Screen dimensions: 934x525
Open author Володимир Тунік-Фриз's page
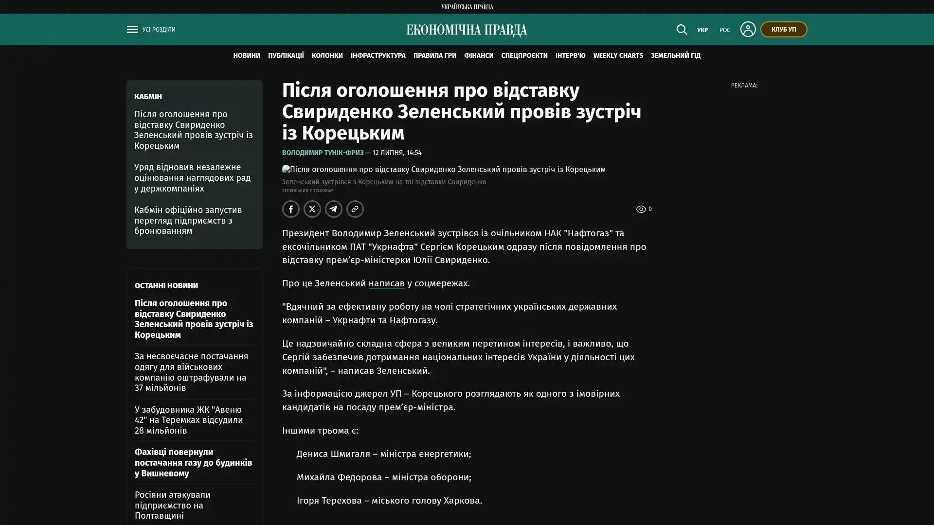pyautogui.click(x=323, y=153)
